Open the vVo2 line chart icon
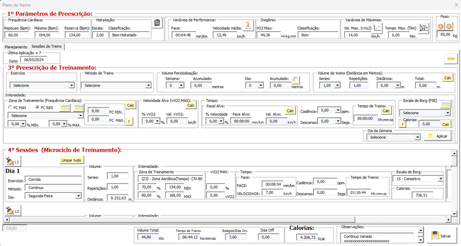This screenshot has height=246, width=461. tap(377, 28)
